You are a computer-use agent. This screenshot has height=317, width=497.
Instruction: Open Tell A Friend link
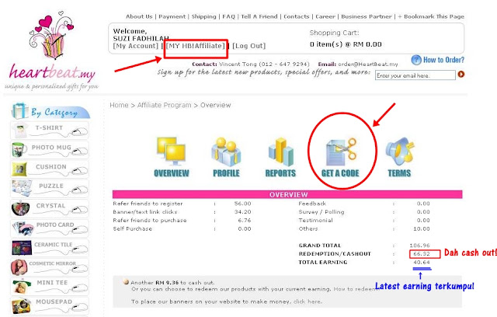(x=259, y=16)
